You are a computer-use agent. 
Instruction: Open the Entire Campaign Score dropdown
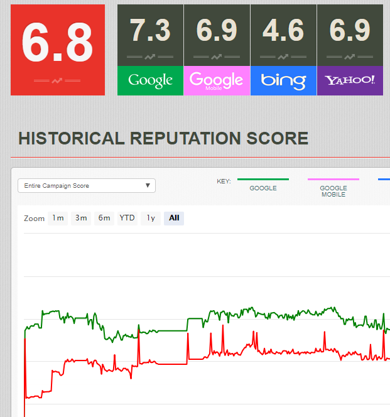point(87,185)
